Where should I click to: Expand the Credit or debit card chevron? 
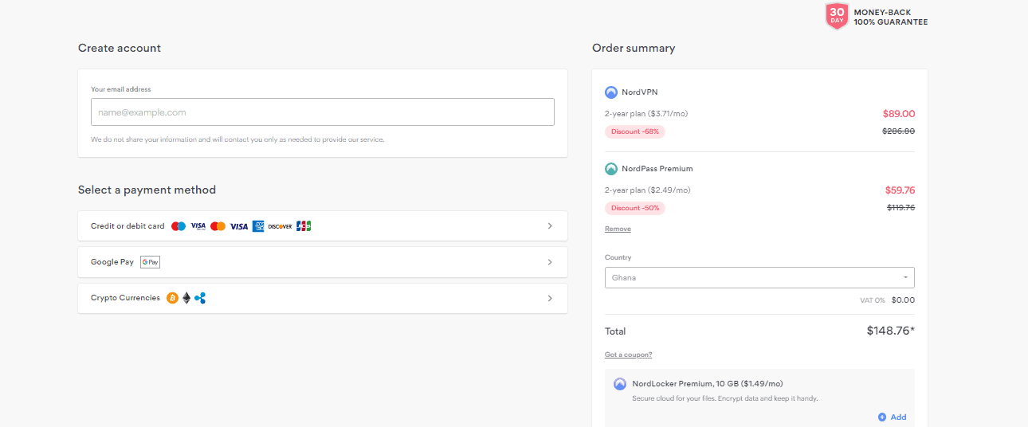pyautogui.click(x=550, y=226)
